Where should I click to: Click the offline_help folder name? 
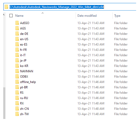click(x=28, y=82)
